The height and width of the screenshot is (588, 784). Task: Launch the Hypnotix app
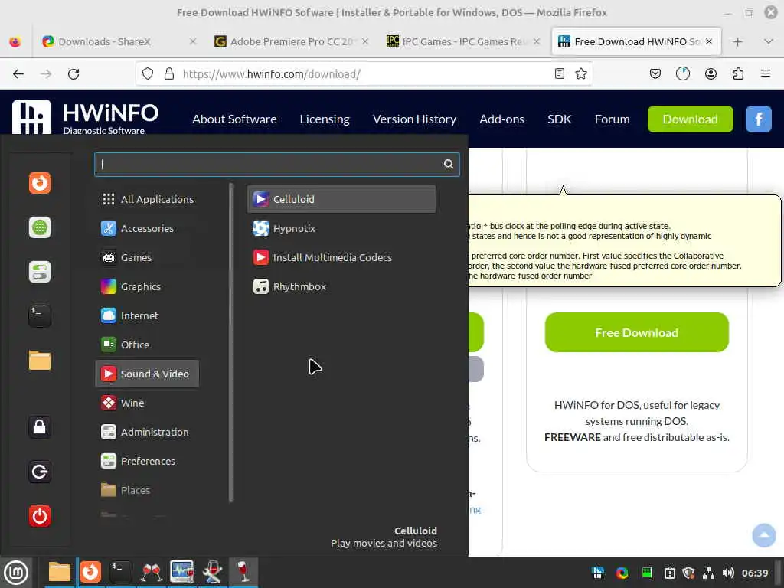[x=341, y=228]
